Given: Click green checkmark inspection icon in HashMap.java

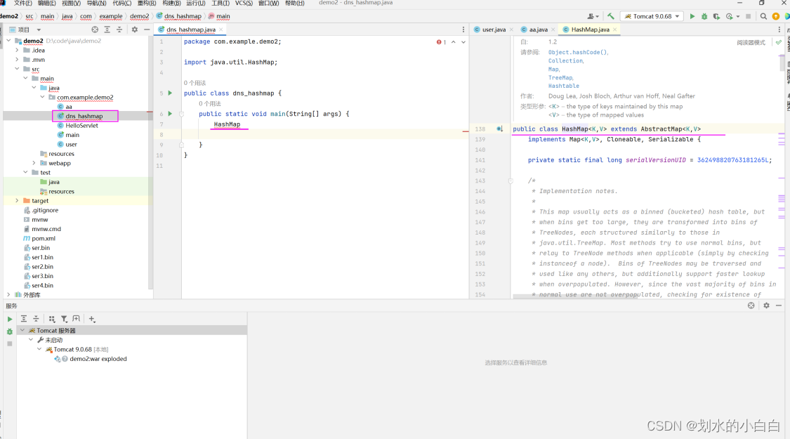Looking at the screenshot, I should coord(778,42).
